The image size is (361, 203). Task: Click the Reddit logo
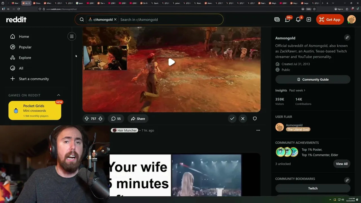pyautogui.click(x=16, y=19)
